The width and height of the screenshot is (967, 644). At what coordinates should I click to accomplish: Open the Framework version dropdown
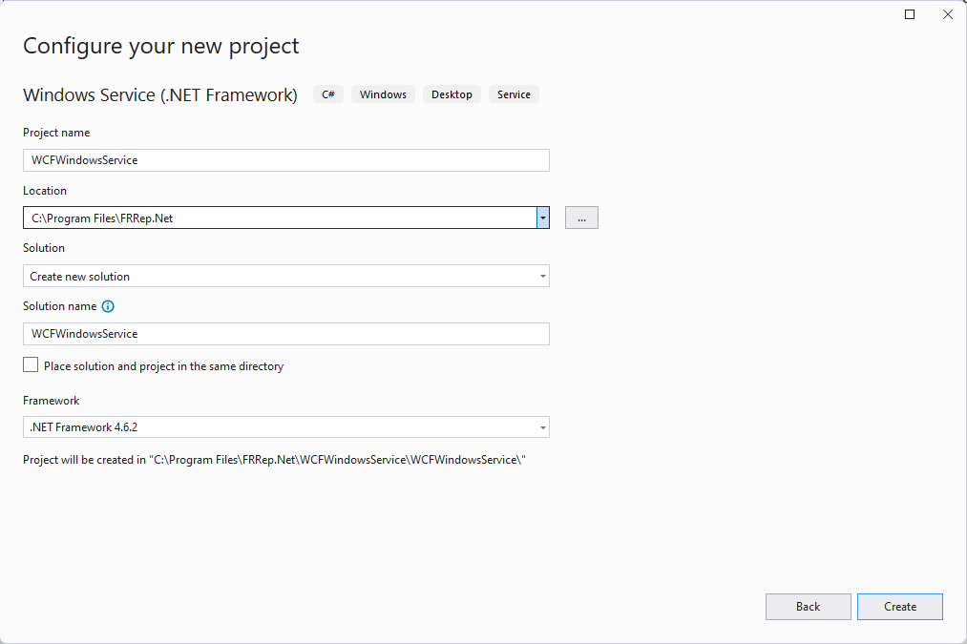click(x=285, y=427)
